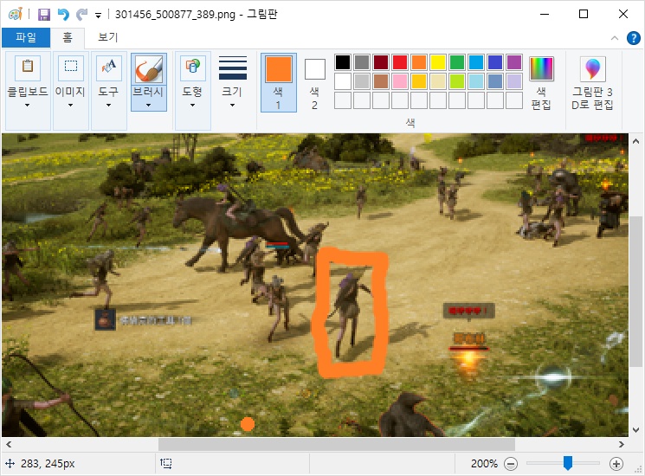Screen dimensions: 645x476
Task: Redo the last undone action
Action: (82, 15)
